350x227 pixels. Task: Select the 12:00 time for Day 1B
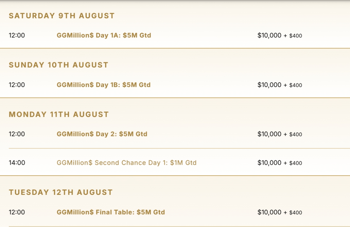tap(17, 85)
